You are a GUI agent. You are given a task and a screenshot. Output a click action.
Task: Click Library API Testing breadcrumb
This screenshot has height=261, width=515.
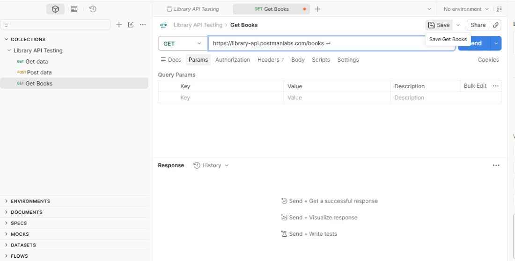pos(198,25)
